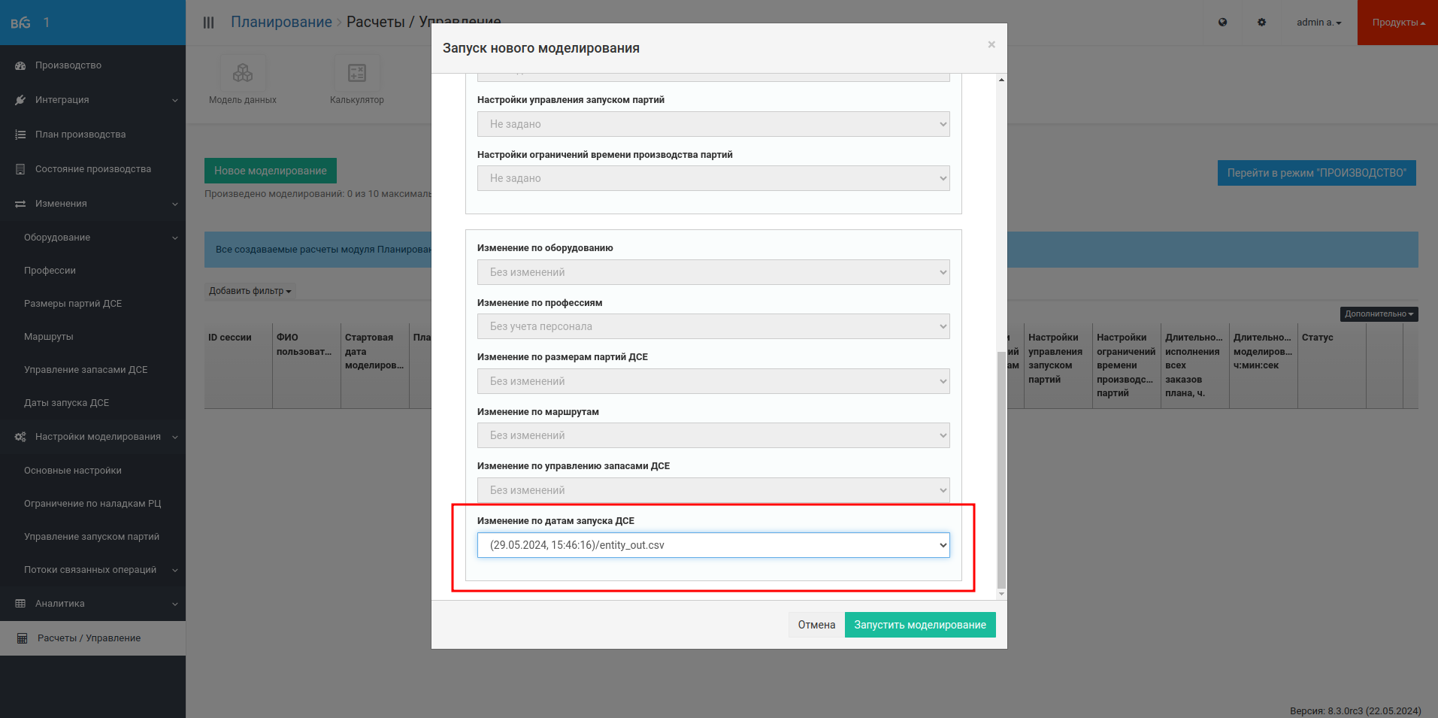Screen dimensions: 1438x718
Task: Close the Запуск нового моделирования dialog
Action: [991, 44]
